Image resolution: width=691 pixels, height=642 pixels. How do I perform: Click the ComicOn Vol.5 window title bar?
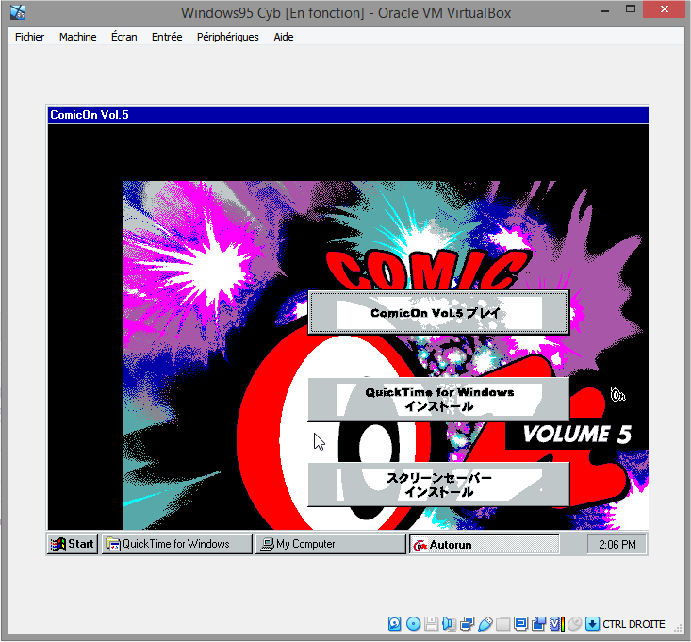pyautogui.click(x=348, y=115)
